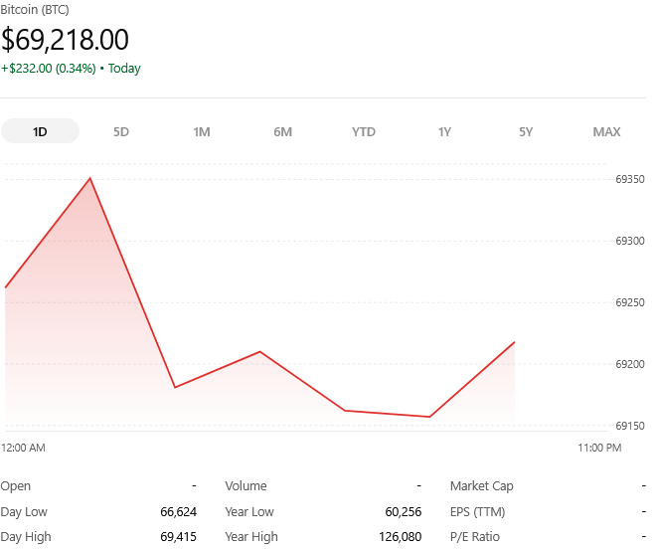Switch to the 5D chart range
This screenshot has height=549, width=656.
pos(121,131)
